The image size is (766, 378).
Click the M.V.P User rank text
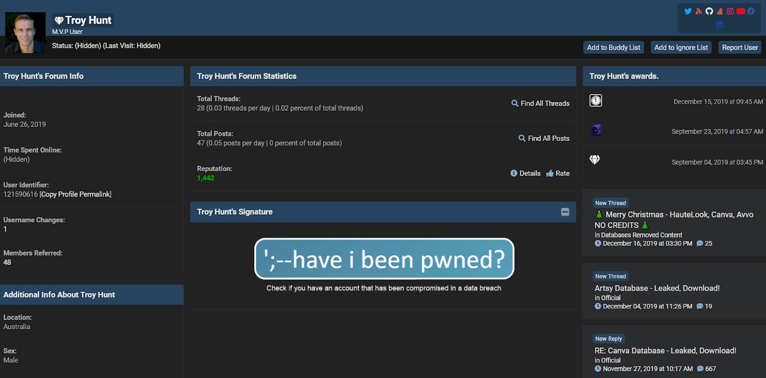pyautogui.click(x=68, y=32)
